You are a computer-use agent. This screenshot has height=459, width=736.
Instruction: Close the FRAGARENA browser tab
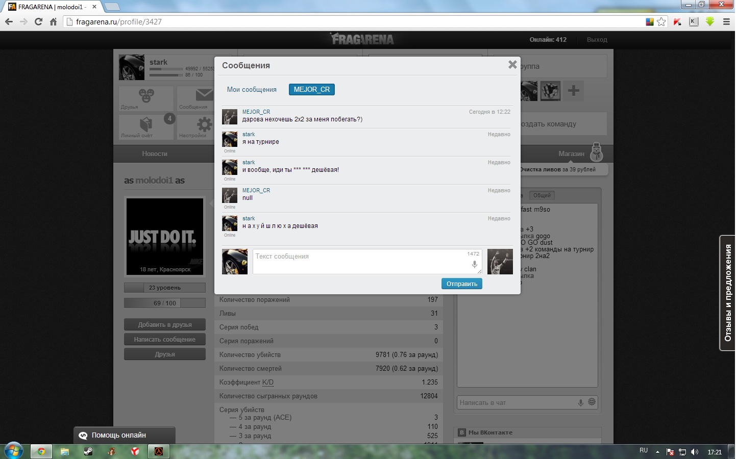point(94,7)
